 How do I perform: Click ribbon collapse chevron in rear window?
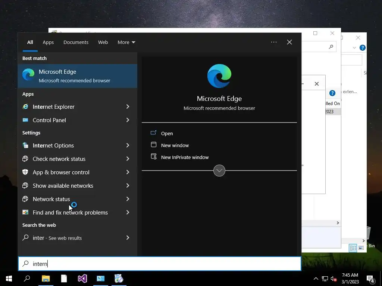(x=354, y=48)
